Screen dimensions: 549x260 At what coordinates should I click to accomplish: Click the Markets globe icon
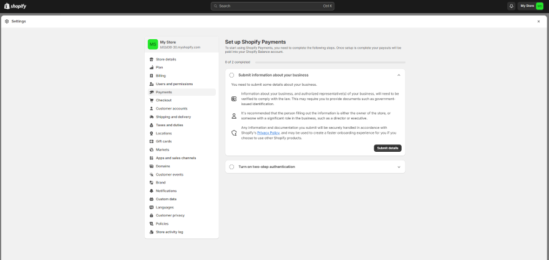[151, 150]
